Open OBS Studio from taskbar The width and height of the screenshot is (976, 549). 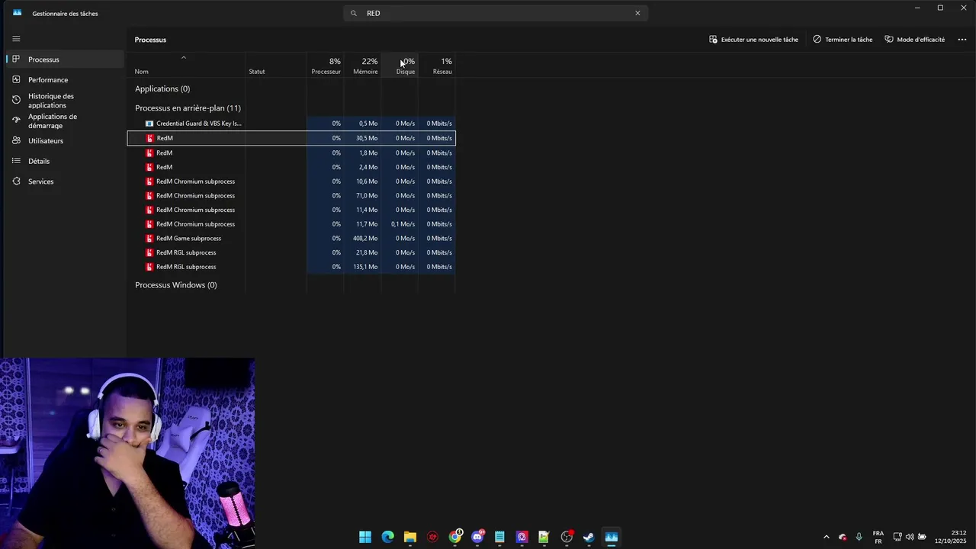tap(567, 537)
